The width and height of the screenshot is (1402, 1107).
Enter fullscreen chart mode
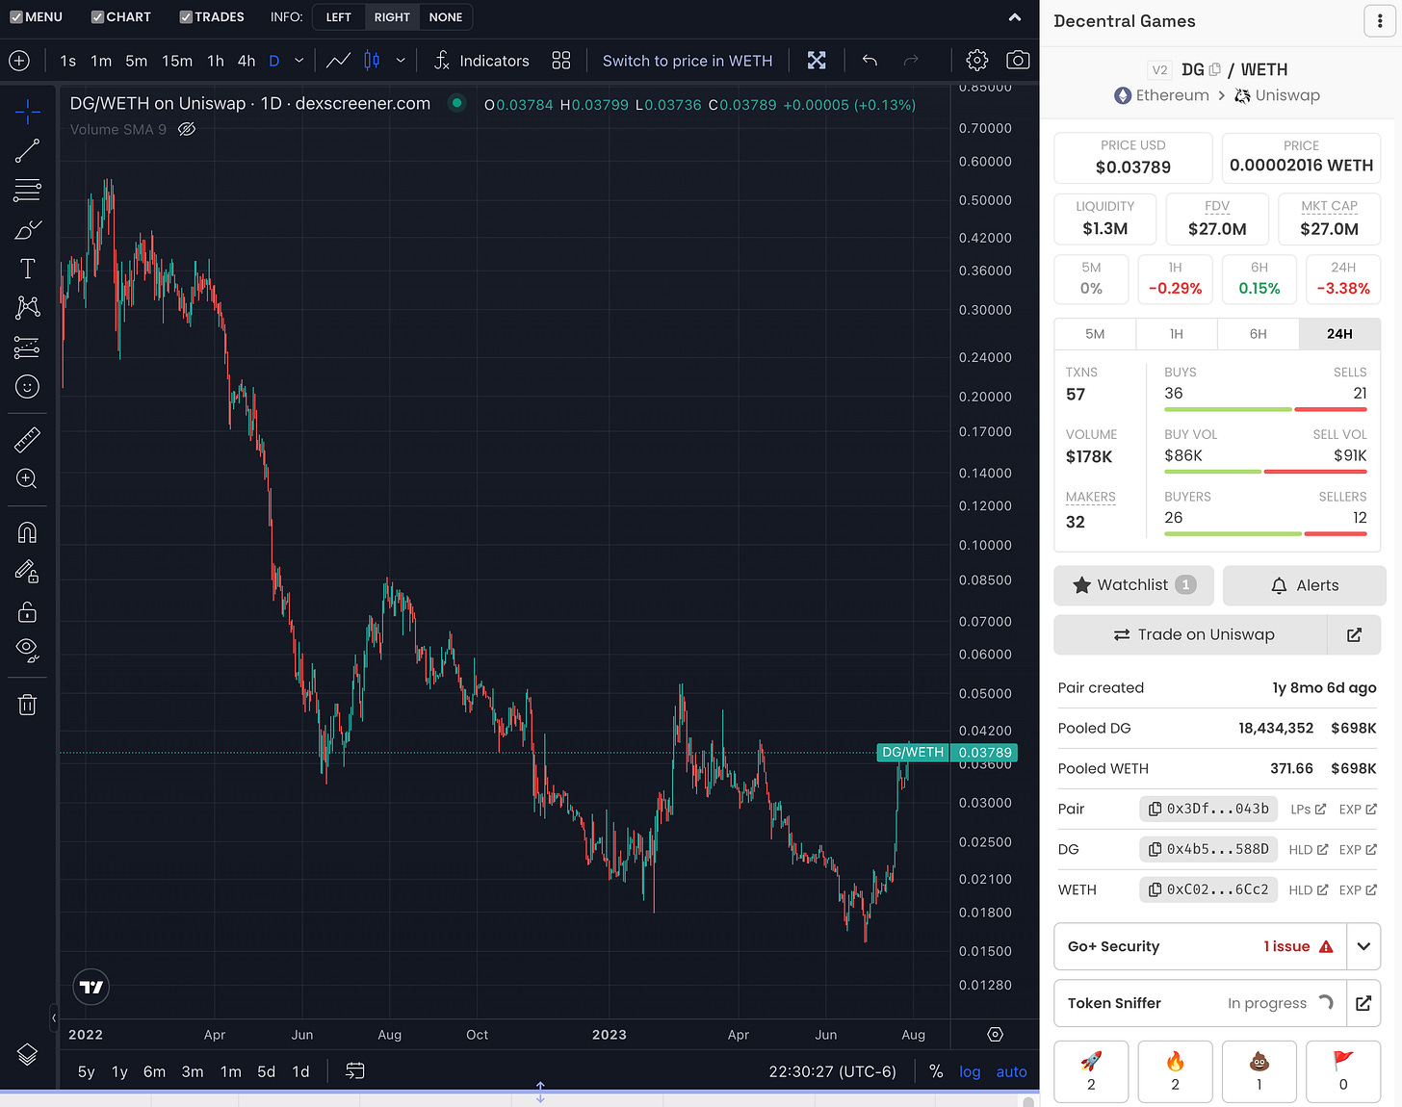pos(817,61)
